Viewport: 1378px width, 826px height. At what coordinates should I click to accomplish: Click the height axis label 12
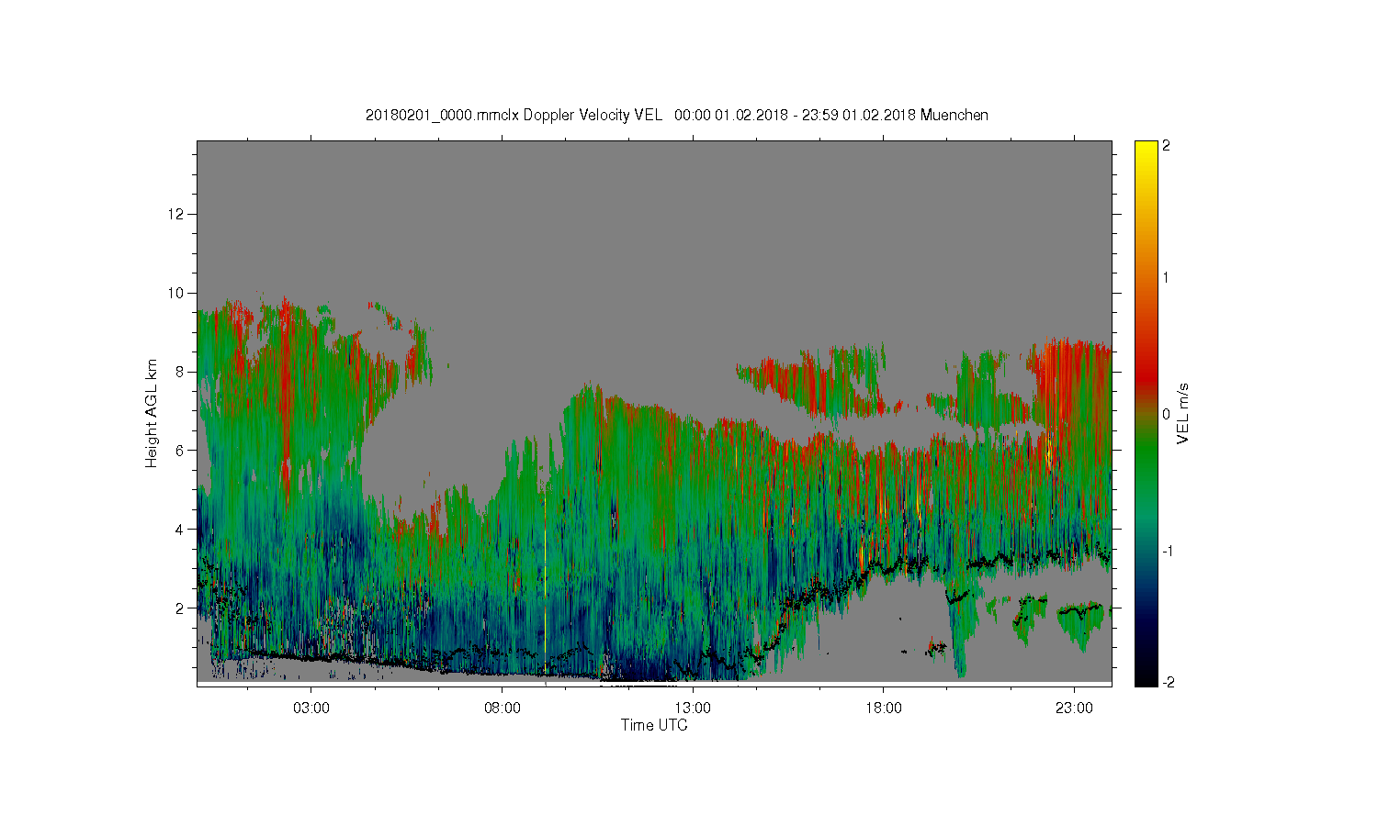[176, 214]
